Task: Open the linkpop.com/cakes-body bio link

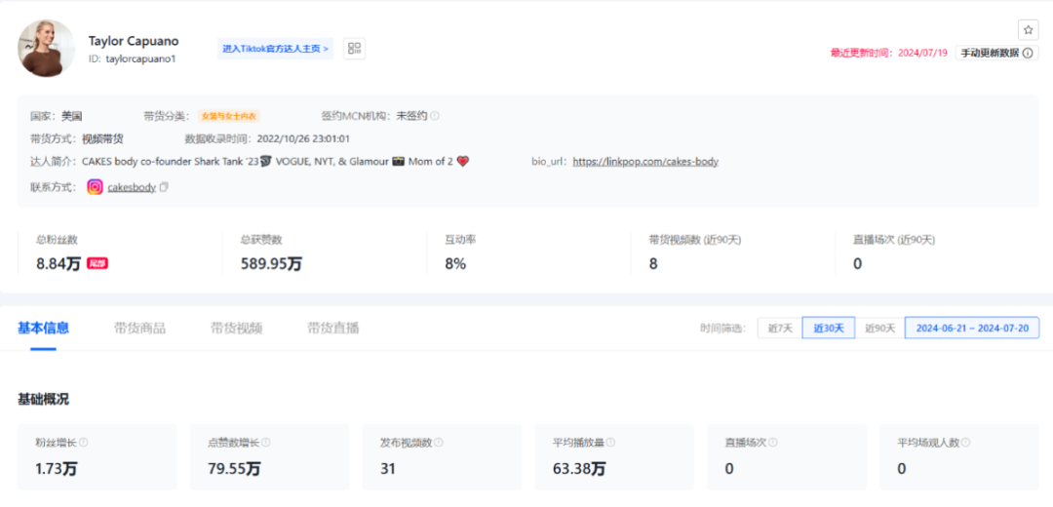Action: pyautogui.click(x=645, y=161)
